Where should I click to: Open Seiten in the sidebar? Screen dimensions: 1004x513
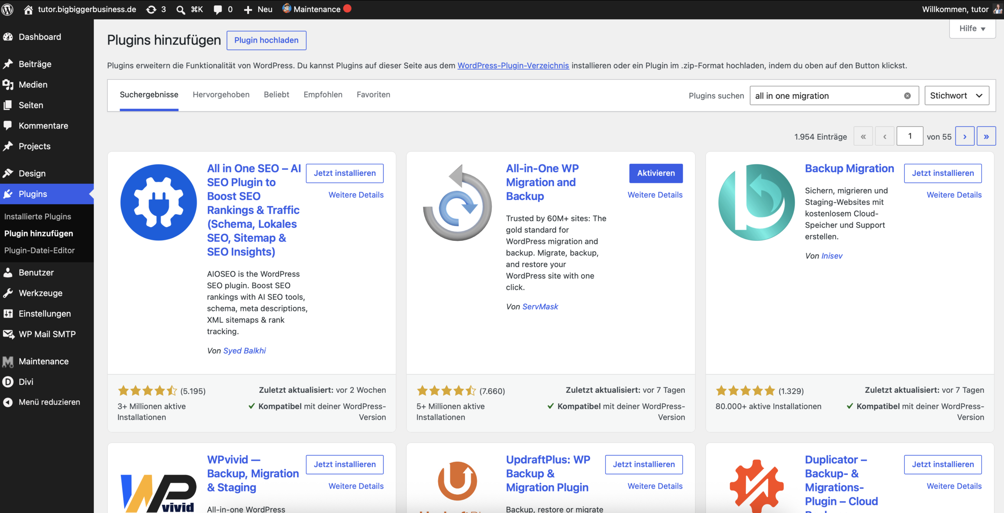31,105
